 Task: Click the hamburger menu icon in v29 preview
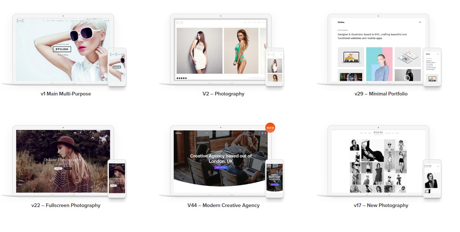(x=420, y=22)
